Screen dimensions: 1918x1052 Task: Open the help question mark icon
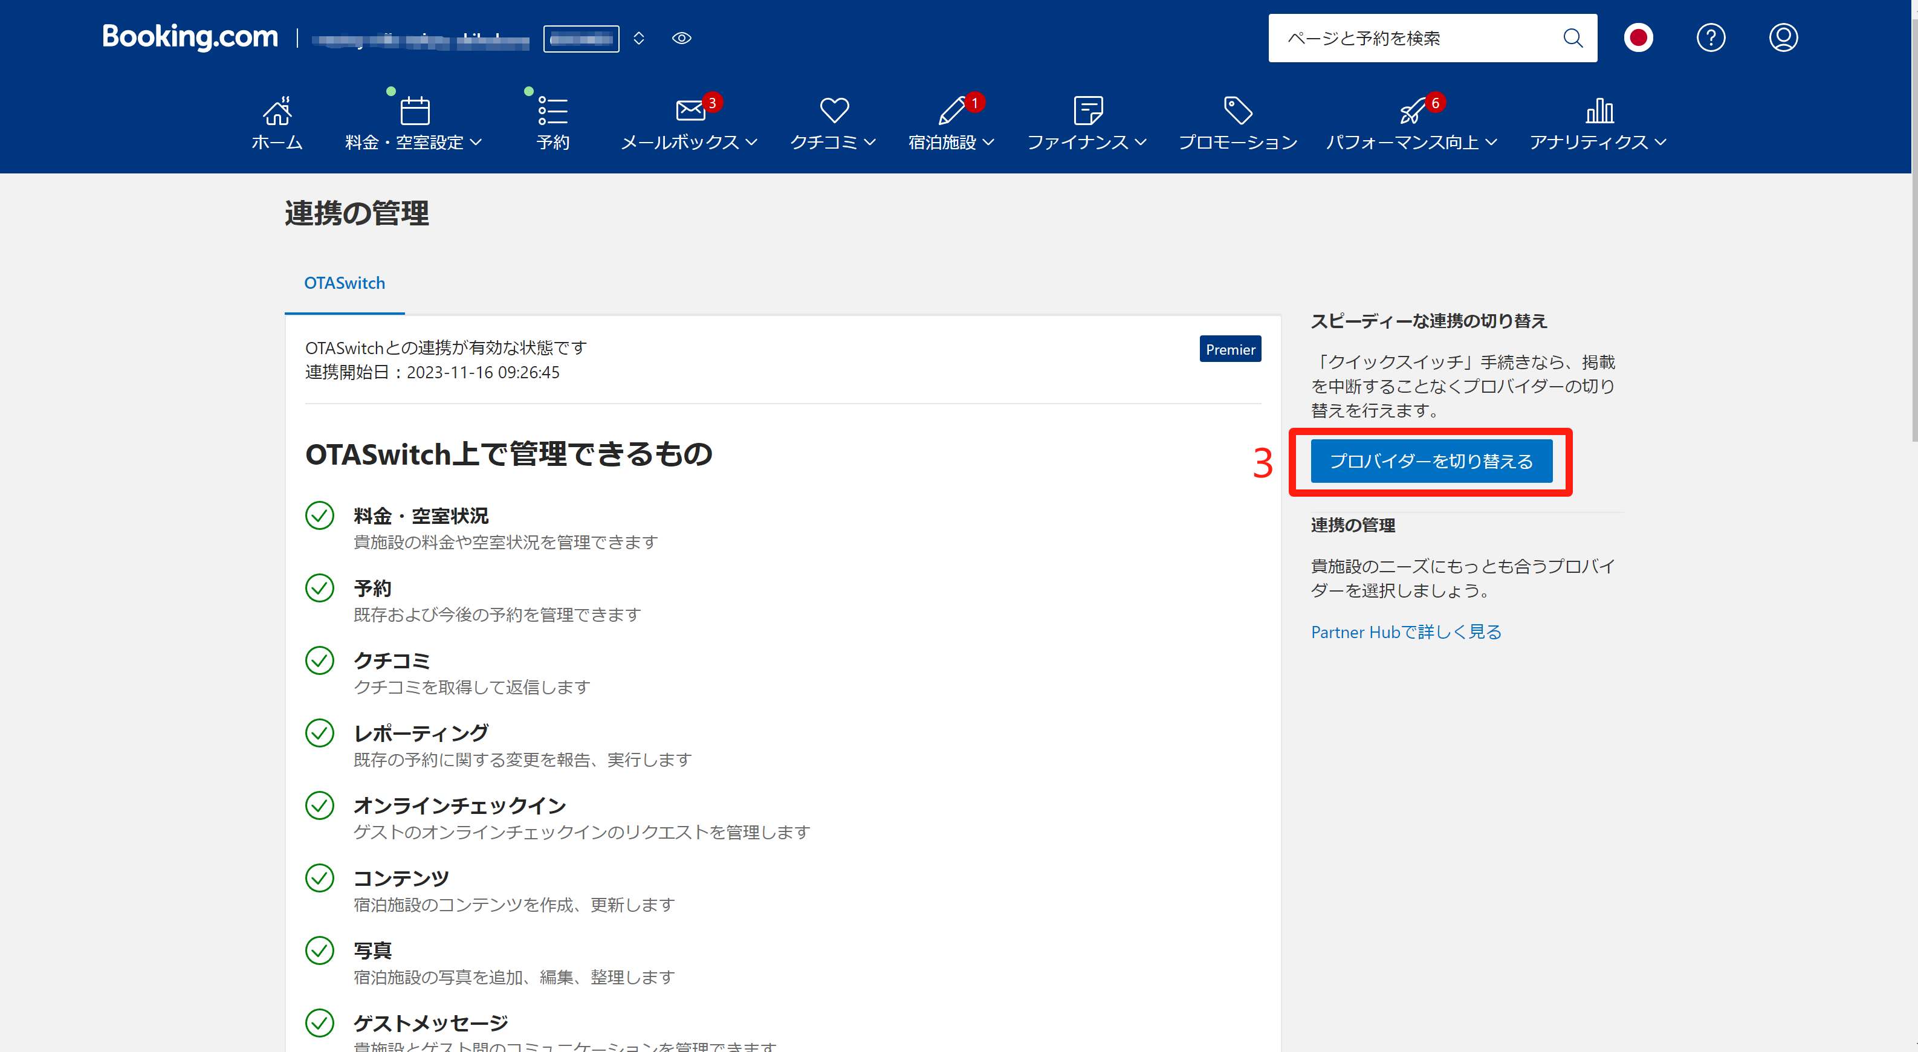(x=1710, y=38)
